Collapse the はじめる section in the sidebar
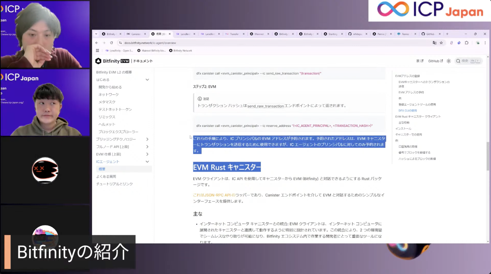Screen dimensions: 491x274 pos(147,79)
